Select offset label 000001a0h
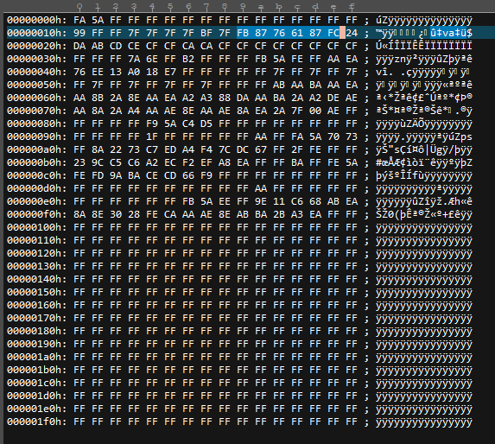This screenshot has width=495, height=444. (x=37, y=357)
